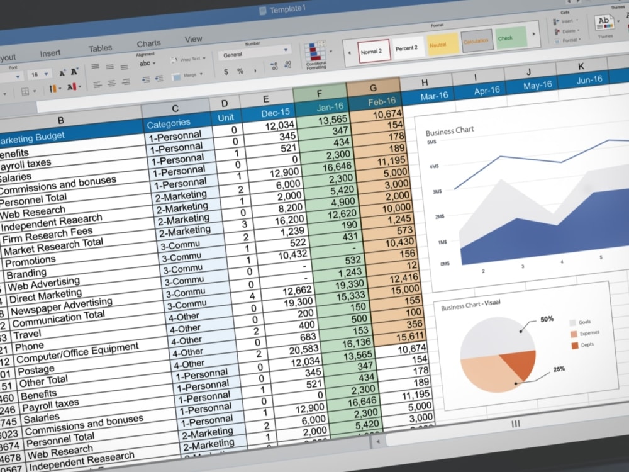Decrease the cell indent
The height and width of the screenshot is (472, 629).
tap(146, 80)
